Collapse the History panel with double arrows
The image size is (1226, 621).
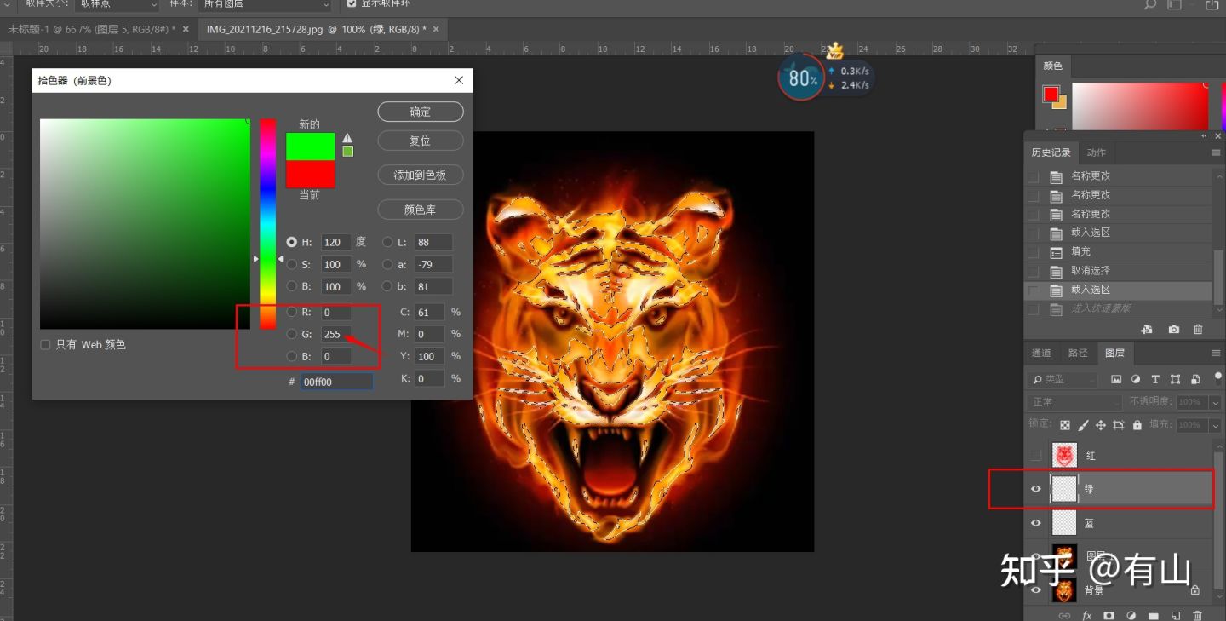click(x=1204, y=136)
